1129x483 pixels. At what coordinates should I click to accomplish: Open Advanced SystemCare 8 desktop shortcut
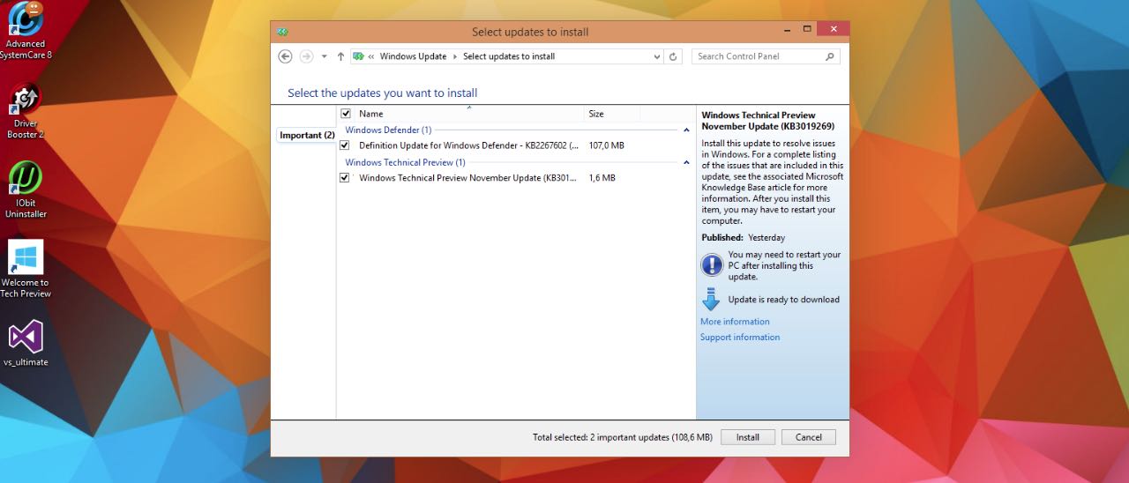pos(25,31)
